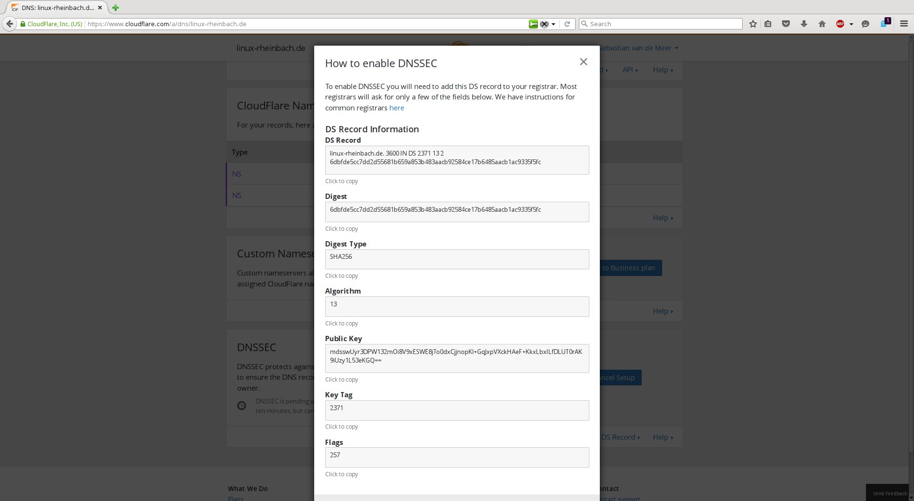Copy the Key Tag field 2371

[457, 410]
